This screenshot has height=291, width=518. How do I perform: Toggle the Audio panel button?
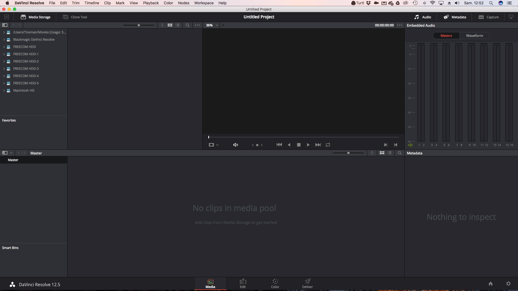pos(423,17)
